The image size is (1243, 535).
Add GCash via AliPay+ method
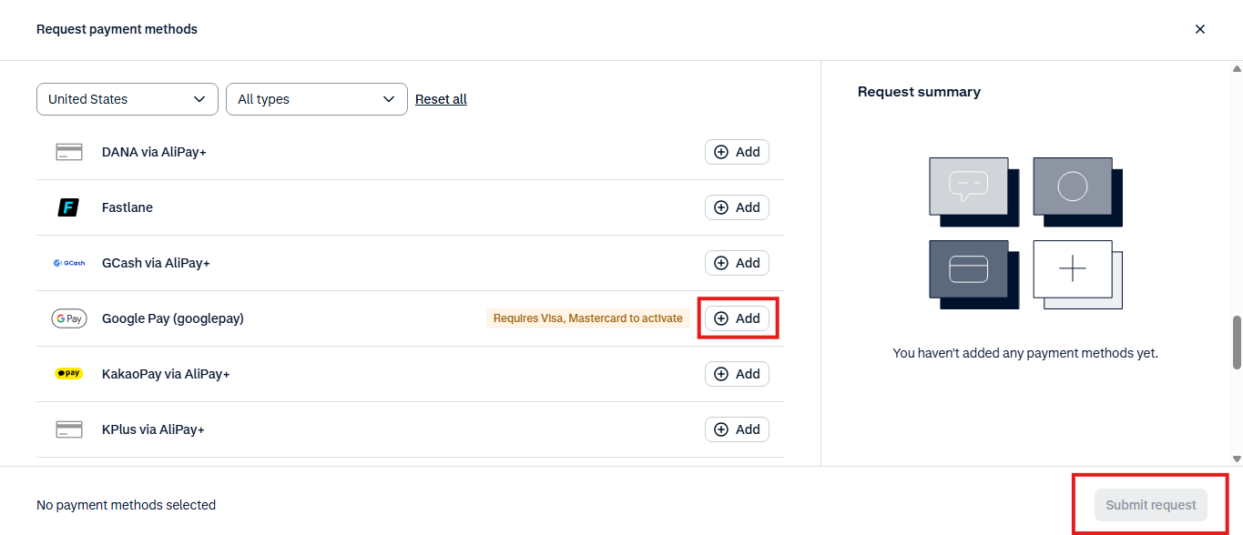737,263
